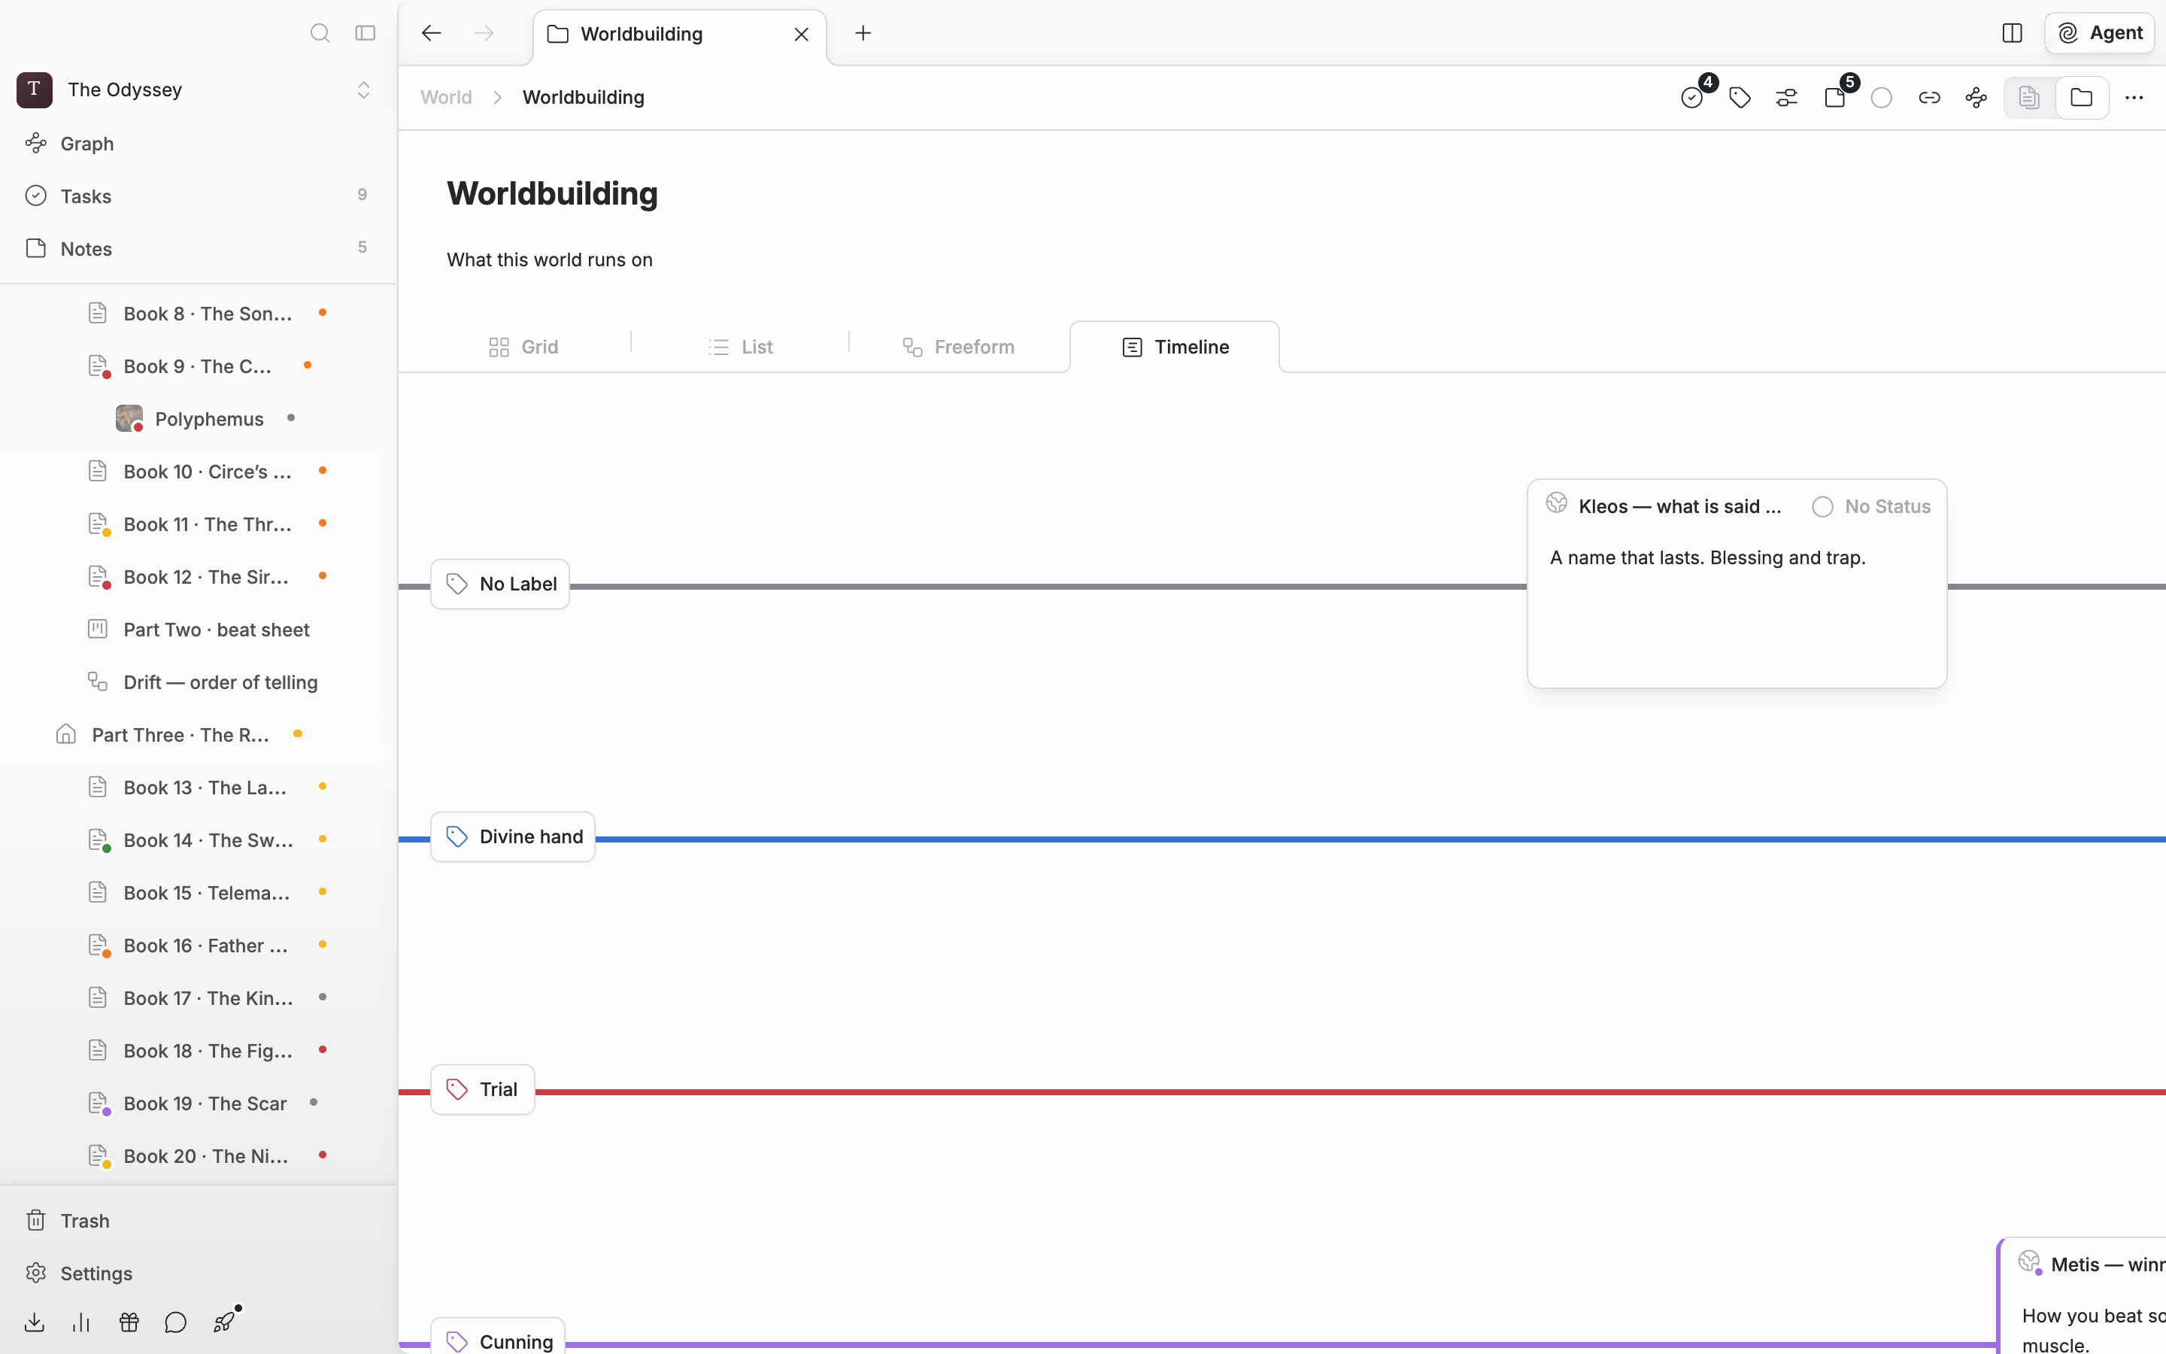This screenshot has height=1354, width=2166.
Task: Open Drift — order of telling
Action: (x=220, y=682)
